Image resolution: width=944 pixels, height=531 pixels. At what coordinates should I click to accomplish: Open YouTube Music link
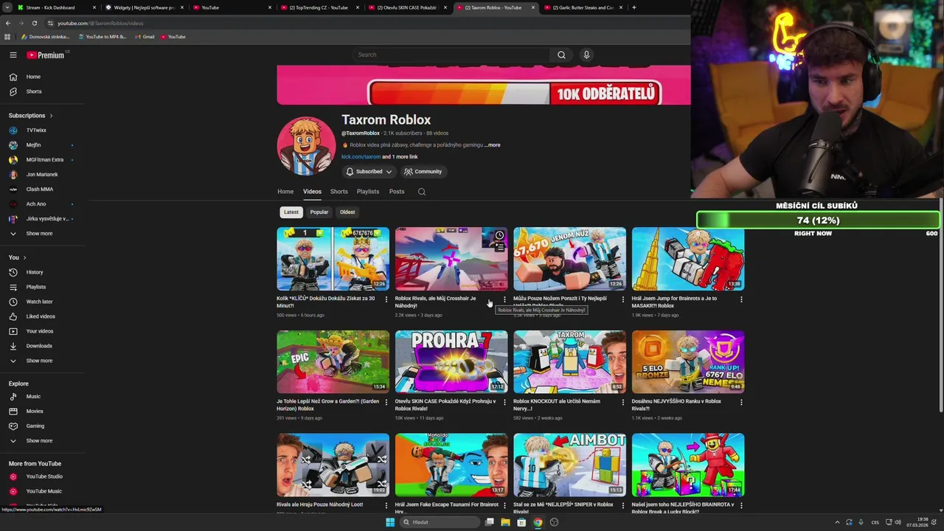tap(44, 491)
